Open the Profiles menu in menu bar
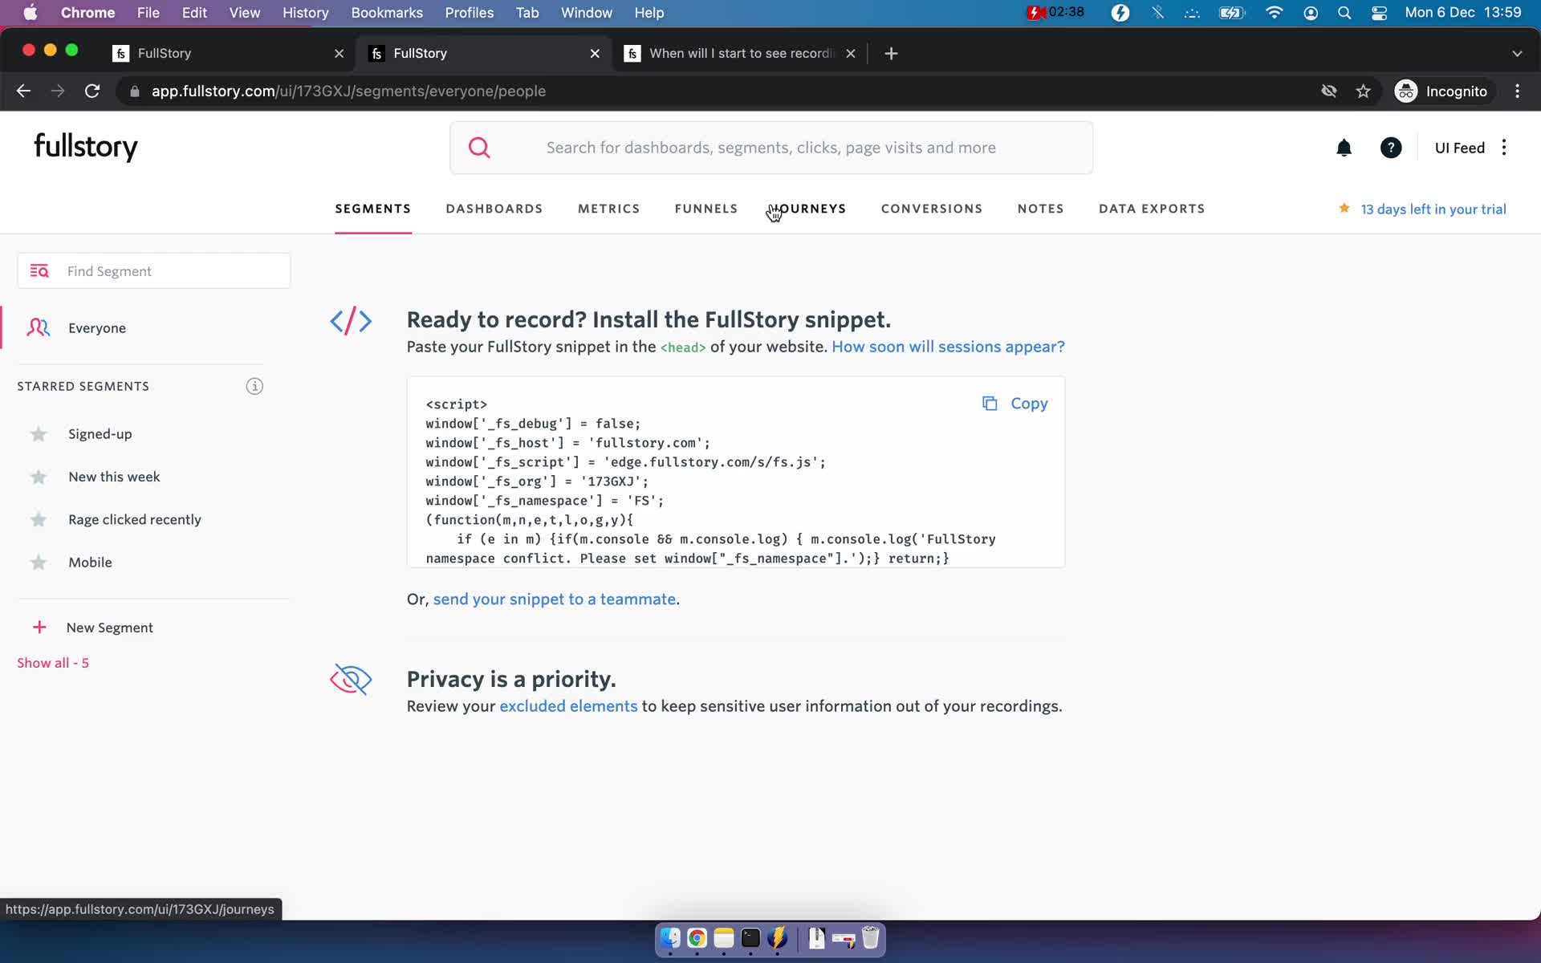 (x=469, y=13)
